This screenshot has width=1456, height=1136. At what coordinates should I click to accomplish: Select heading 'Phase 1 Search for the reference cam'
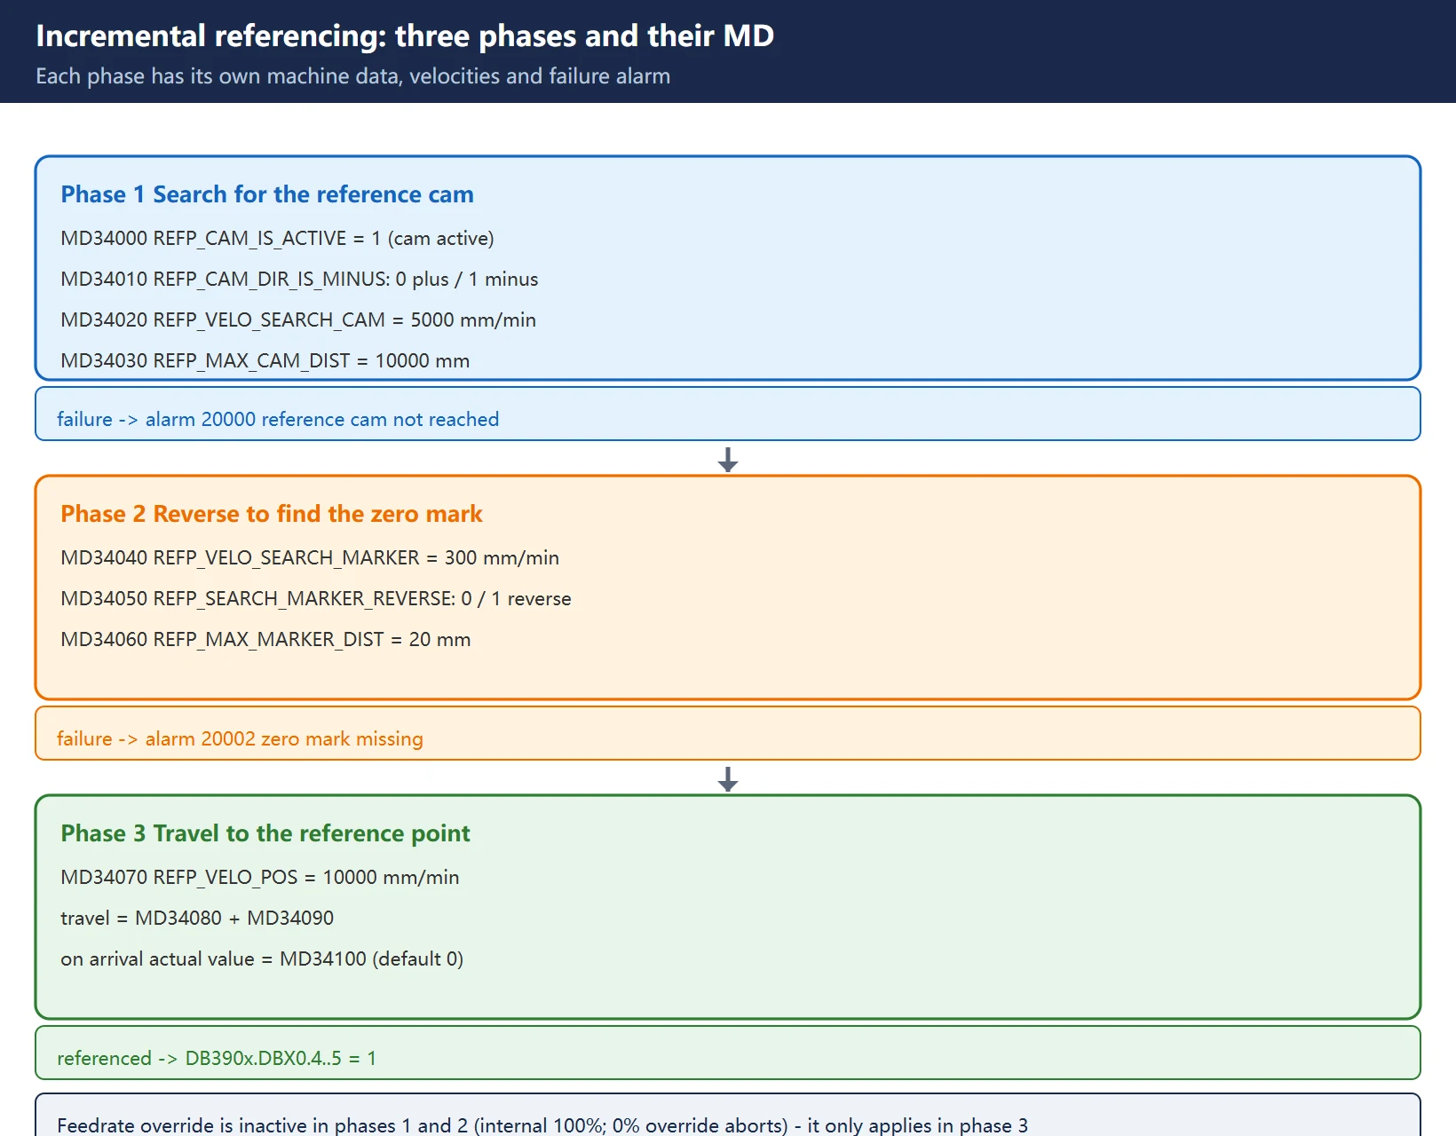(x=267, y=194)
